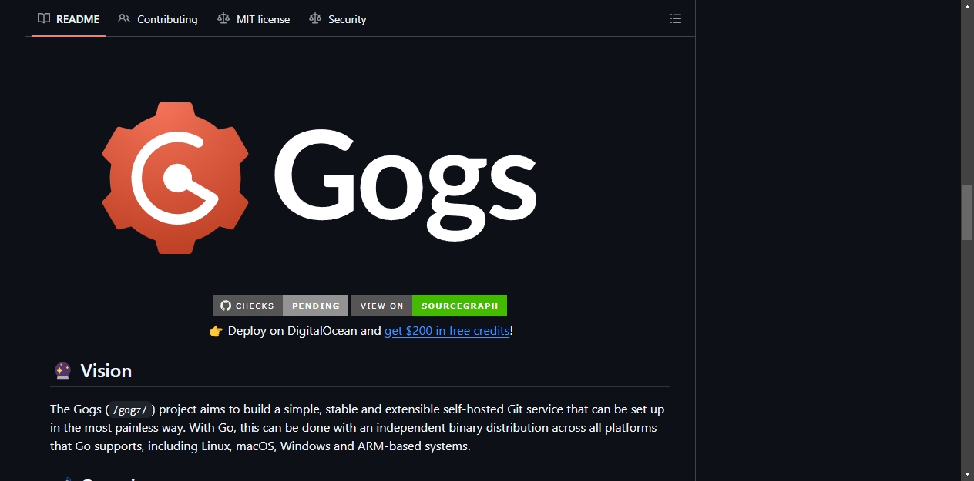Click the Checks pending badge

point(280,306)
